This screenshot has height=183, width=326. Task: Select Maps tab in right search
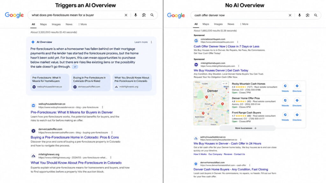pyautogui.click(x=206, y=24)
